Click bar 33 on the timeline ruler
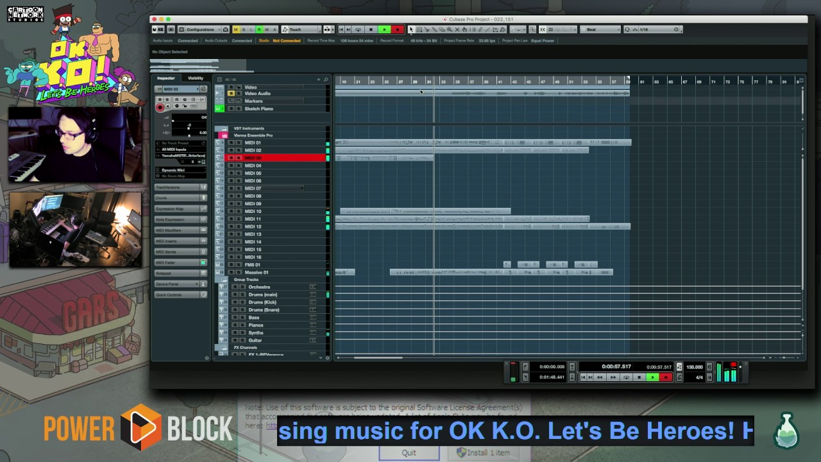Viewport: 821px width, 462px height. (x=443, y=81)
